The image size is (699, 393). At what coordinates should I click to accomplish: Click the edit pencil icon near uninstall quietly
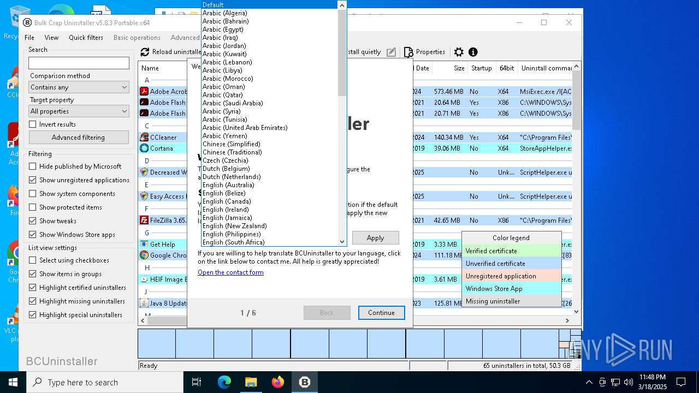tap(391, 52)
